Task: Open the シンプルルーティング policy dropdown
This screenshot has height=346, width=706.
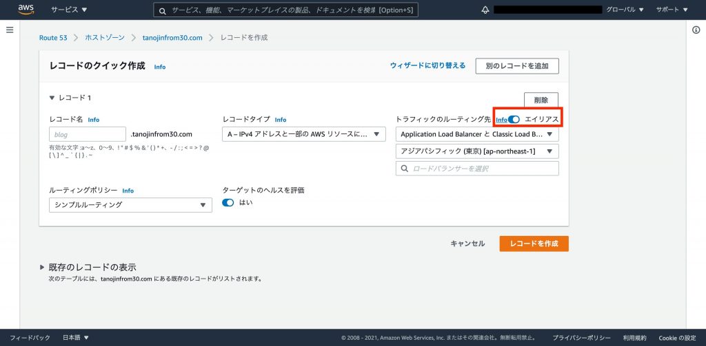Action: (x=130, y=205)
